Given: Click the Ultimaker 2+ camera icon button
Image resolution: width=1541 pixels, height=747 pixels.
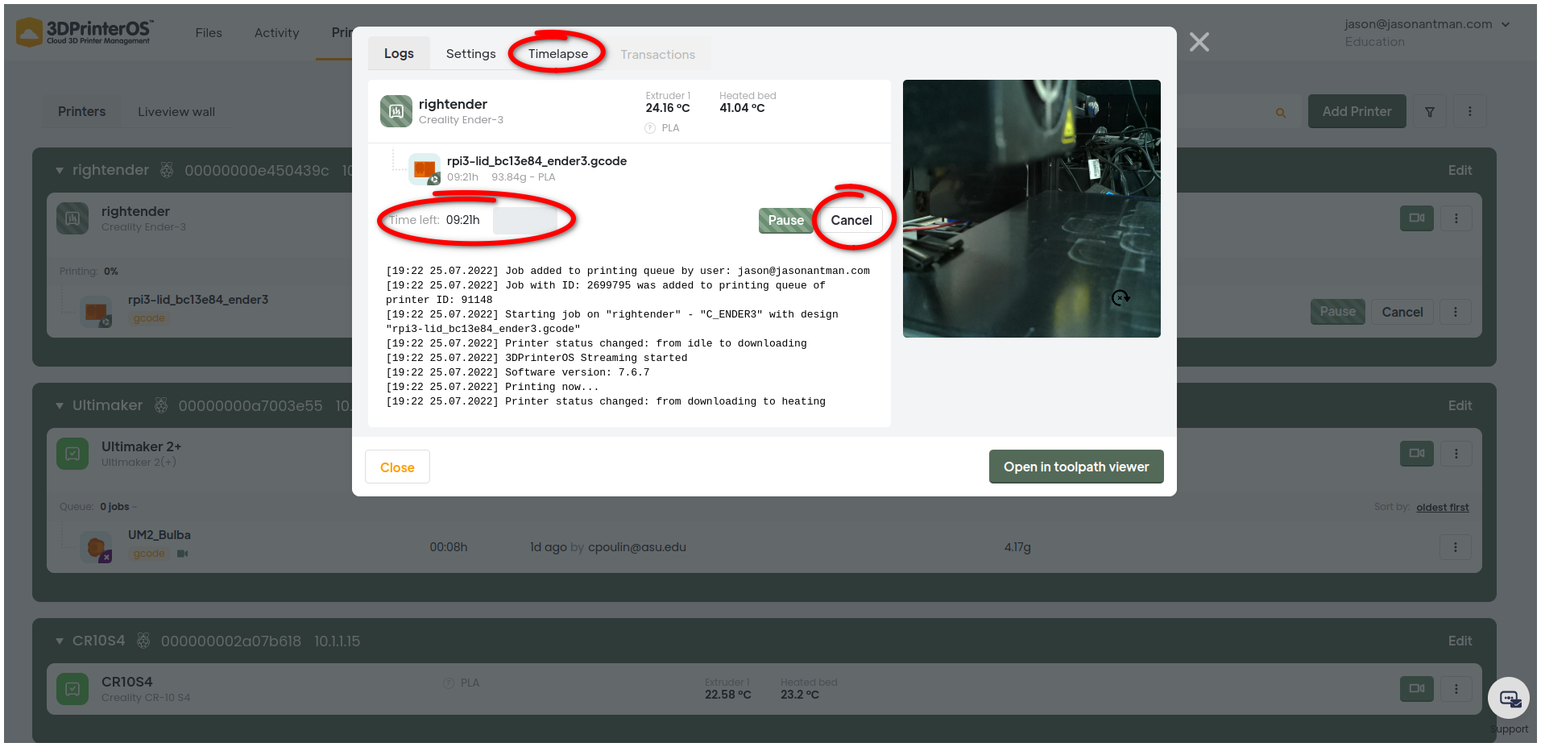Looking at the screenshot, I should (1416, 454).
